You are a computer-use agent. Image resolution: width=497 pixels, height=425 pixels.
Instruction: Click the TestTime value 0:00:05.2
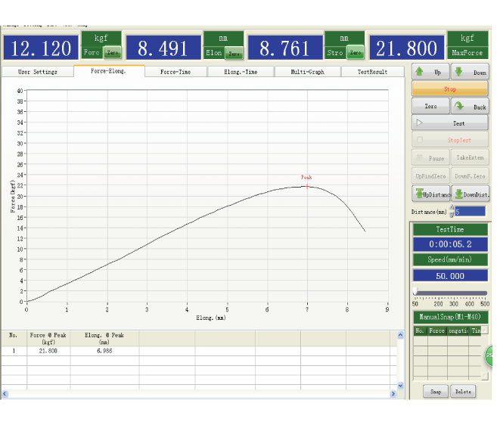450,244
